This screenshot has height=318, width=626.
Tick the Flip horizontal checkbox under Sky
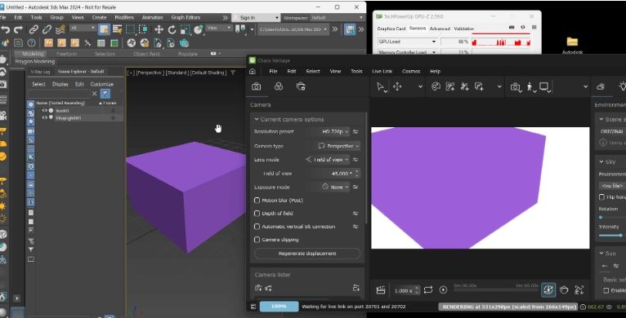coord(601,197)
